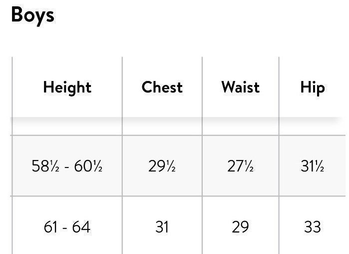Screen dimensions: 349x254
Task: Click the empty cell below Waist header
Action: pyautogui.click(x=240, y=126)
